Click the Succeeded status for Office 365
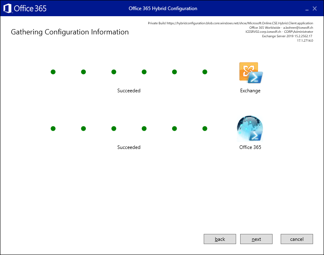This screenshot has width=324, height=255. [x=129, y=147]
